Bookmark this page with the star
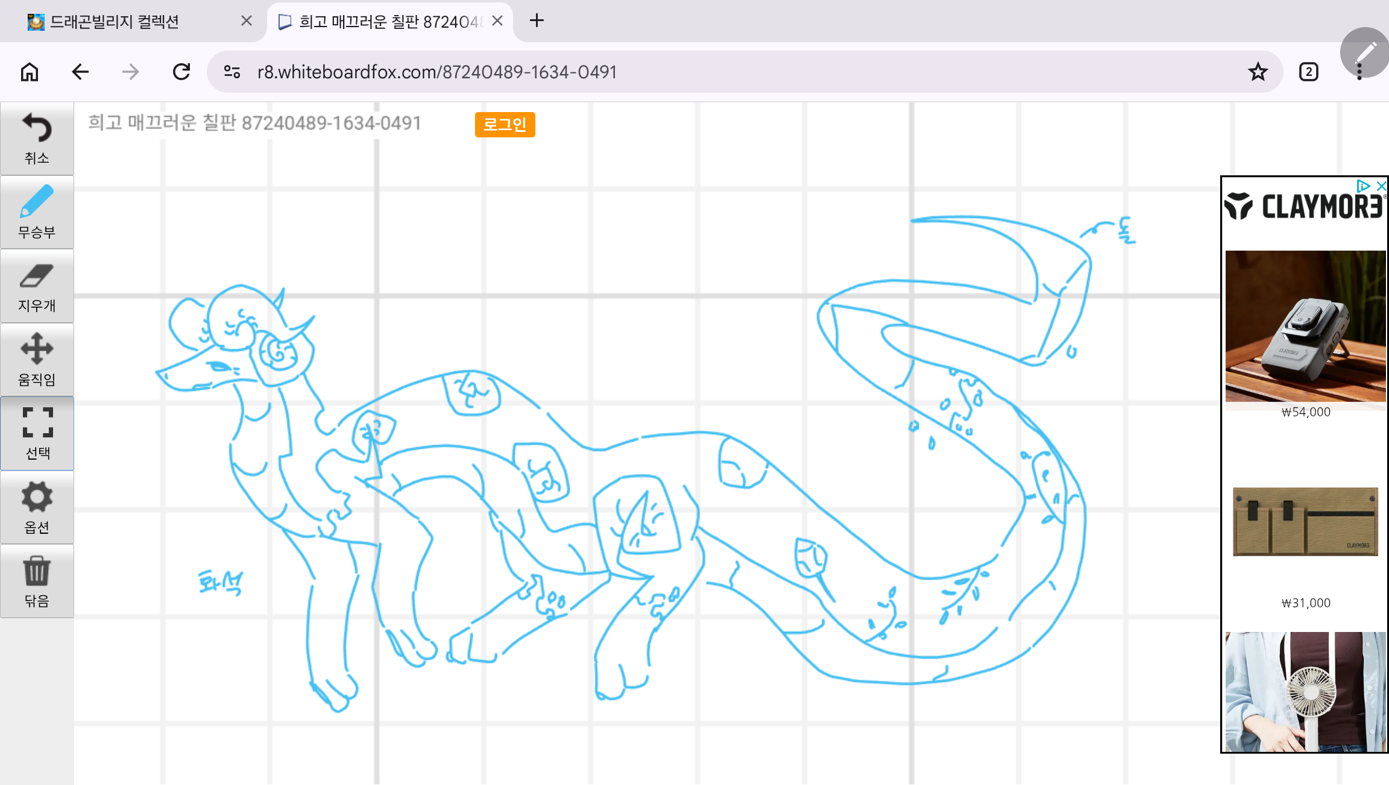The image size is (1389, 785). (x=1258, y=72)
